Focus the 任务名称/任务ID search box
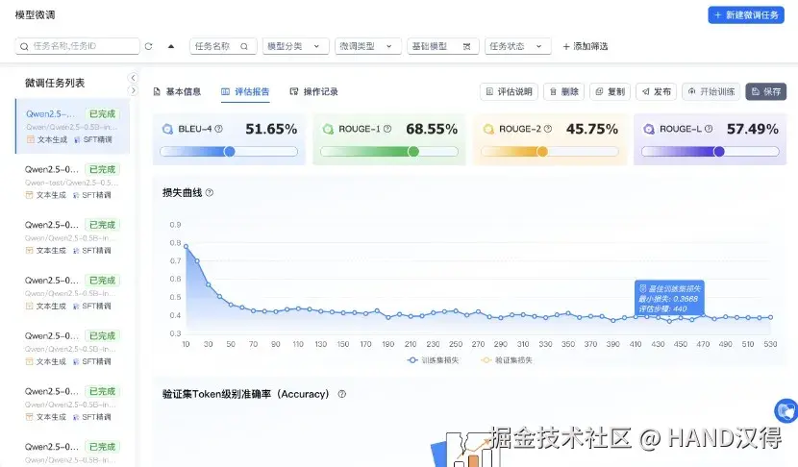The height and width of the screenshot is (467, 798). click(77, 46)
